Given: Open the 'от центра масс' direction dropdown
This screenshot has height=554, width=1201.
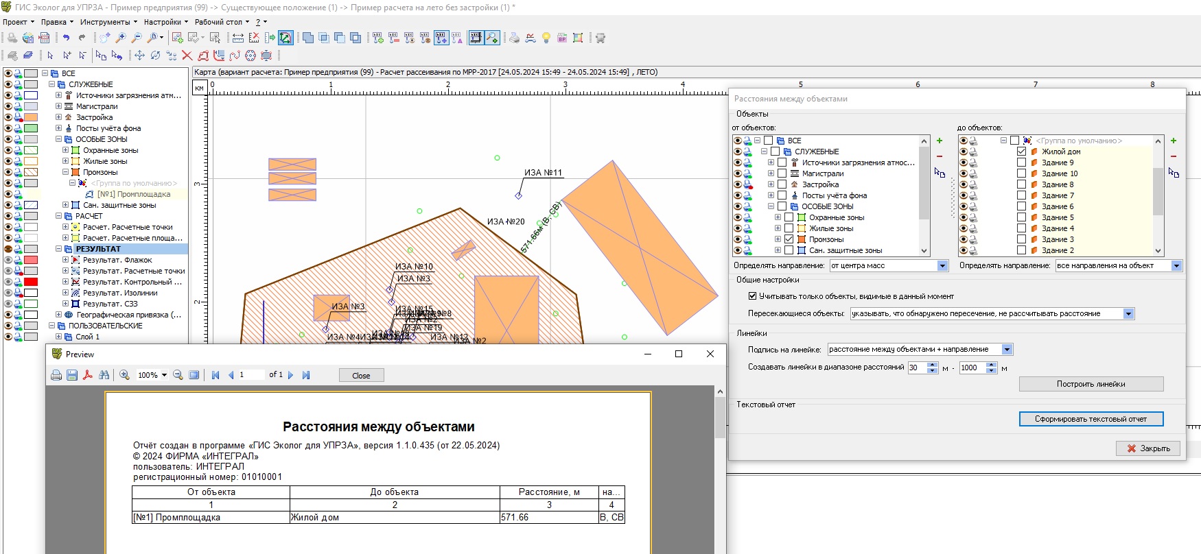Looking at the screenshot, I should [x=942, y=266].
